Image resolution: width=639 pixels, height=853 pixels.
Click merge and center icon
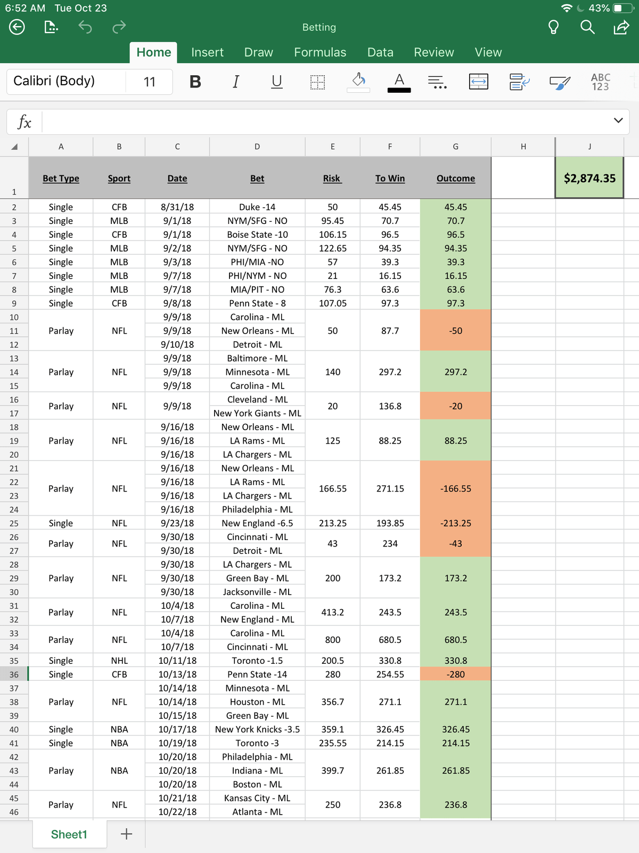point(478,82)
